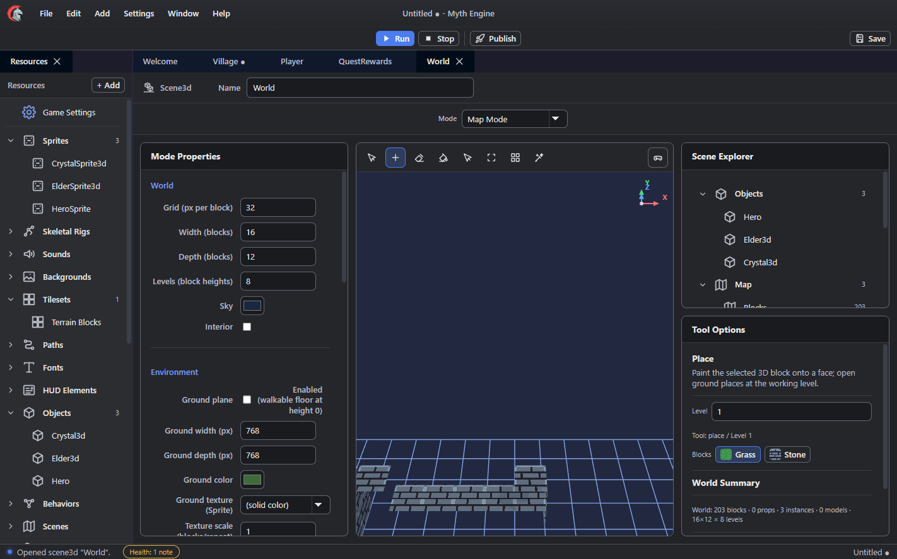Screen dimensions: 897x559
Task: Click the Map icon in Scene Explorer
Action: (721, 285)
